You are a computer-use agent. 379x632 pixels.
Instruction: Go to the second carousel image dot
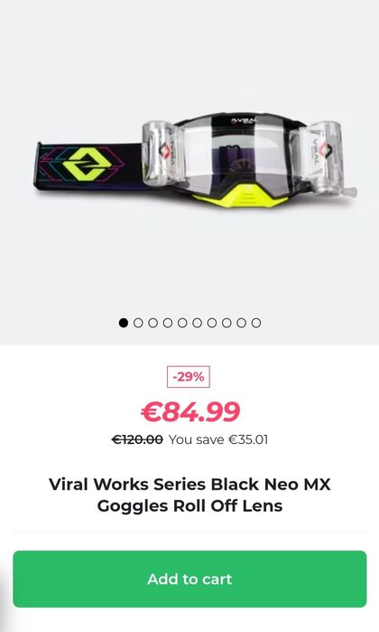click(138, 323)
